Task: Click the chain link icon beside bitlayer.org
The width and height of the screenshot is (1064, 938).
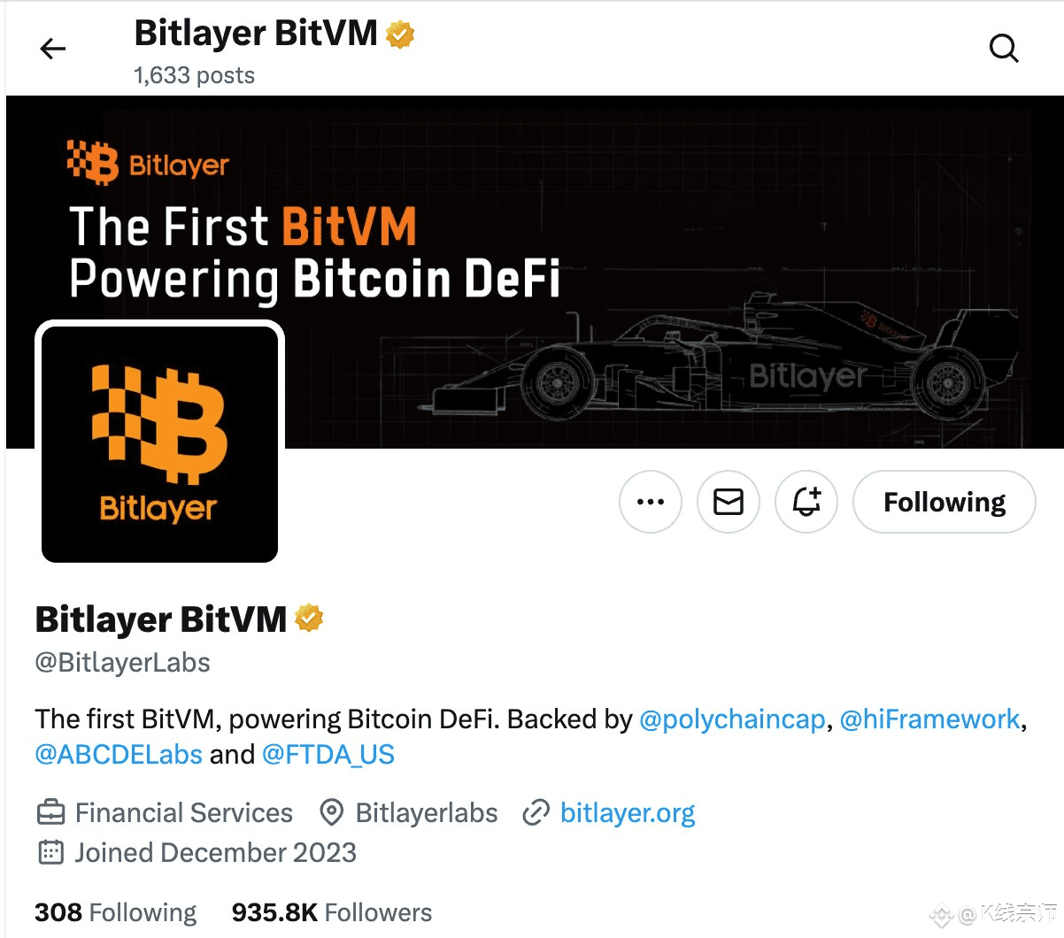Action: 536,812
